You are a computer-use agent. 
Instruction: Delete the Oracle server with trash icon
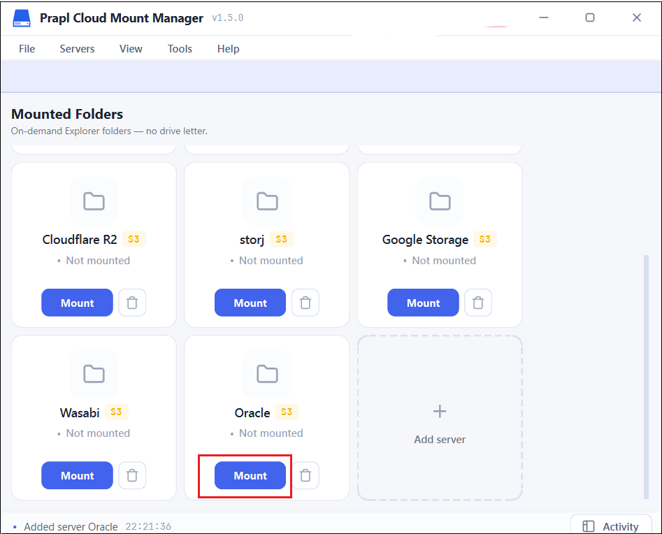305,475
